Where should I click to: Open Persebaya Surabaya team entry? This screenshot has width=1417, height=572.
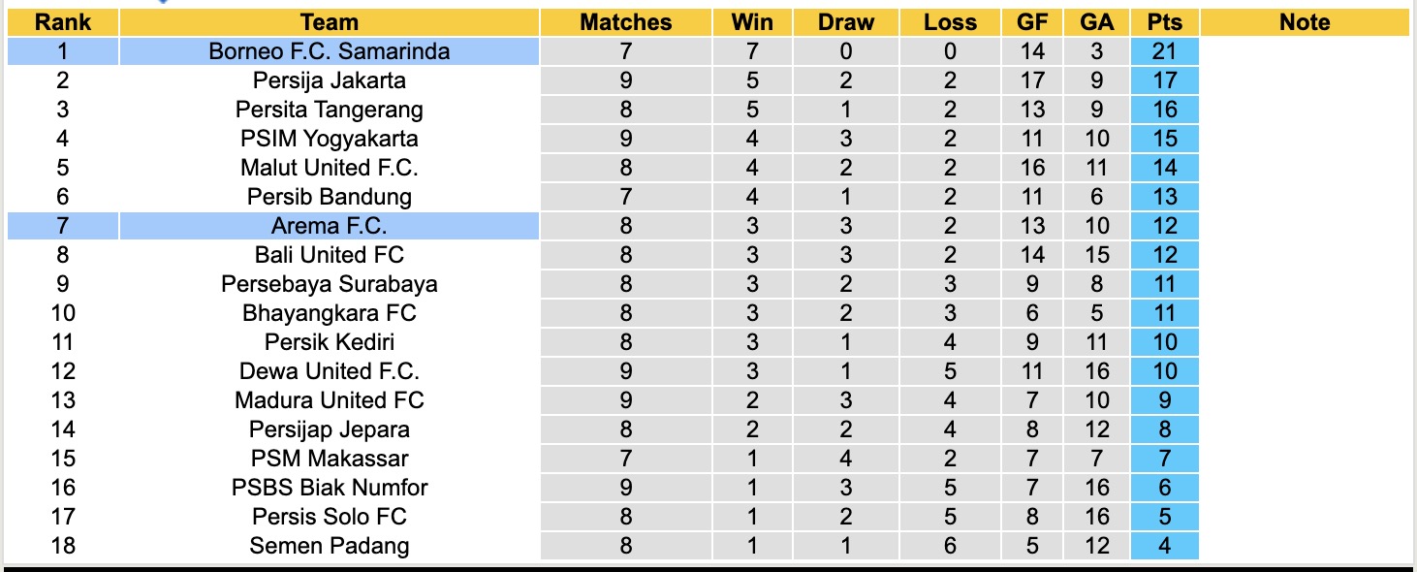330,284
